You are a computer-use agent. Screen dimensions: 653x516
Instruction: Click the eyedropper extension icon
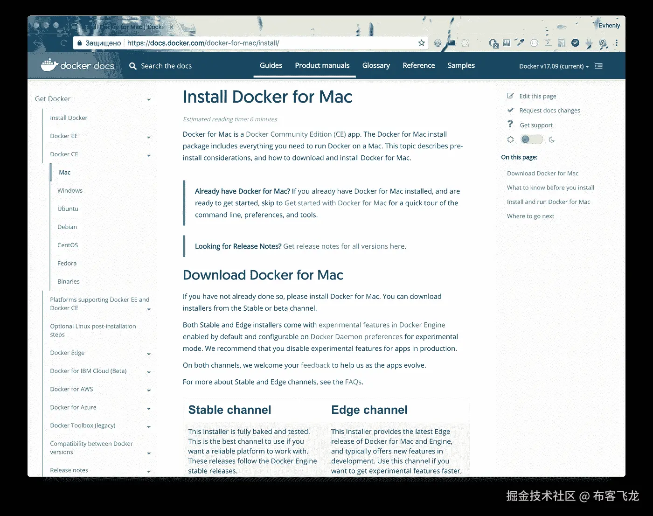point(520,43)
